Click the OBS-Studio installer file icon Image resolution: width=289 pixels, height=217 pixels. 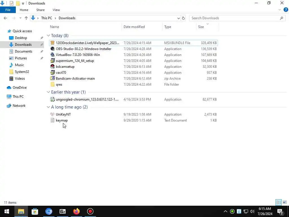(52, 49)
